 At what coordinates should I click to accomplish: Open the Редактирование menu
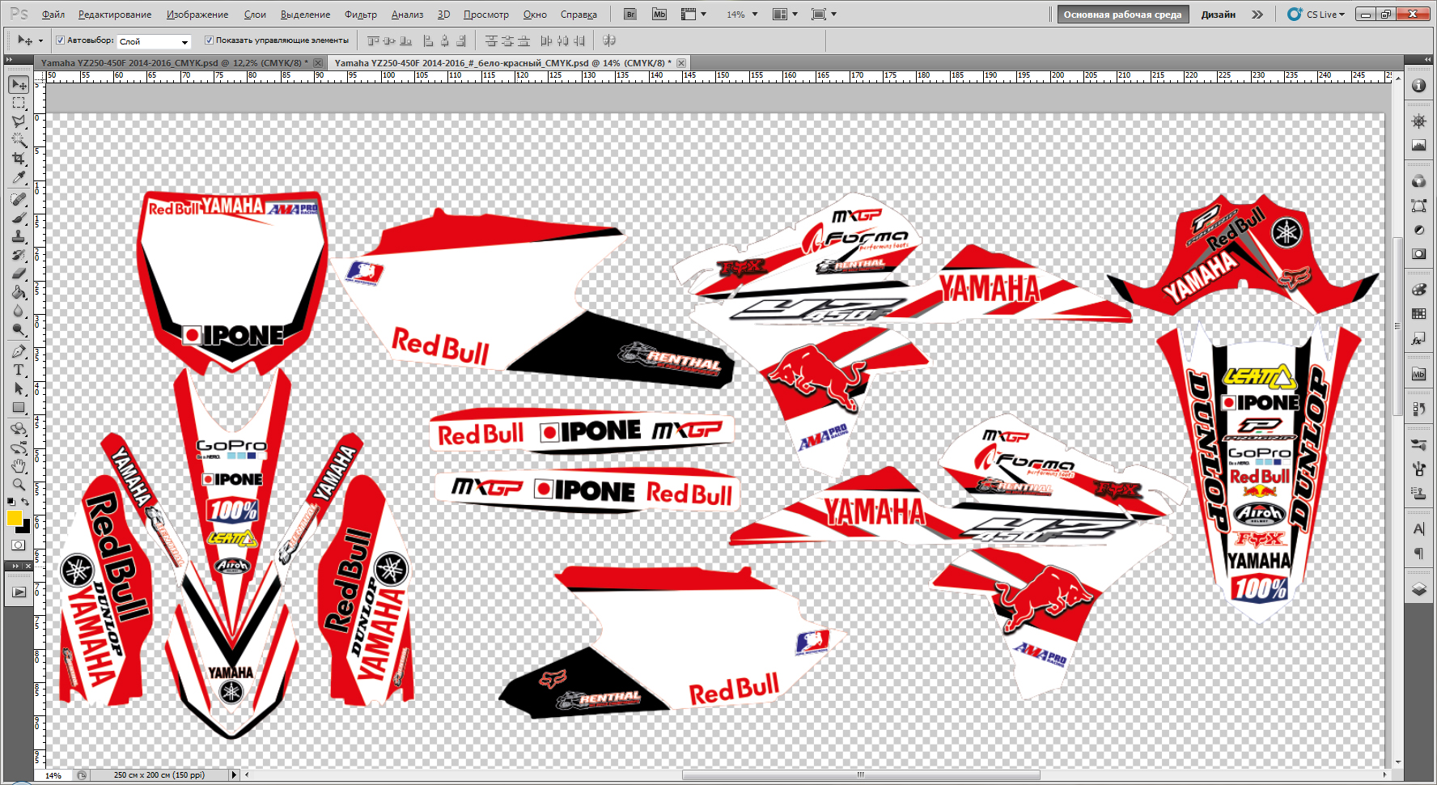115,15
